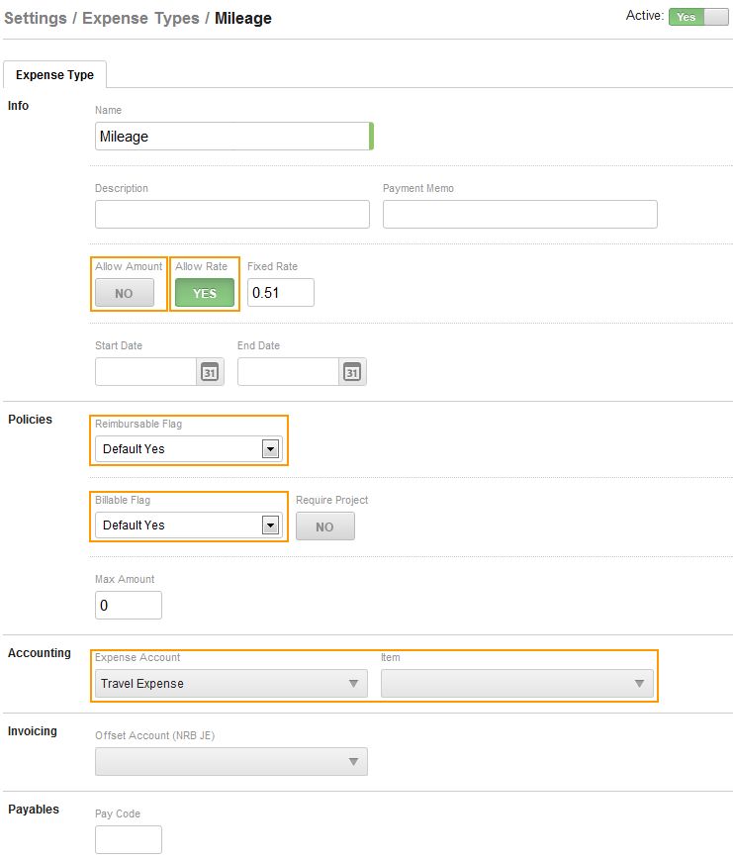Open the Item dropdown
This screenshot has width=733, height=860.
point(516,683)
